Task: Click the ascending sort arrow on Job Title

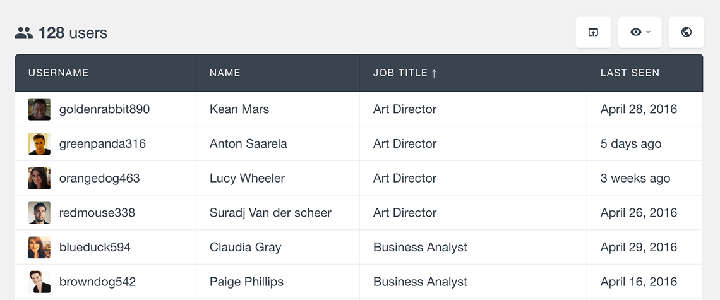Action: click(434, 73)
